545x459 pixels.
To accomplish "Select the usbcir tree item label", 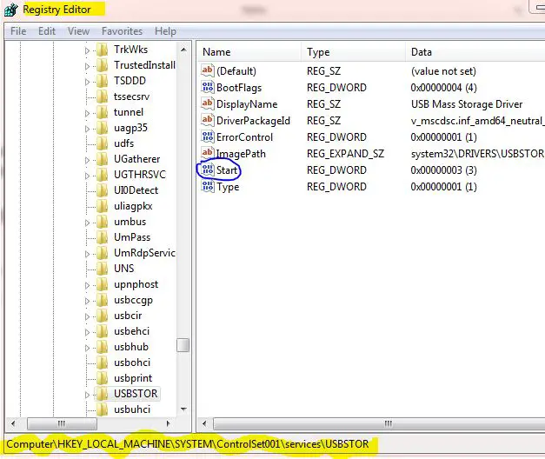I will 128,316.
